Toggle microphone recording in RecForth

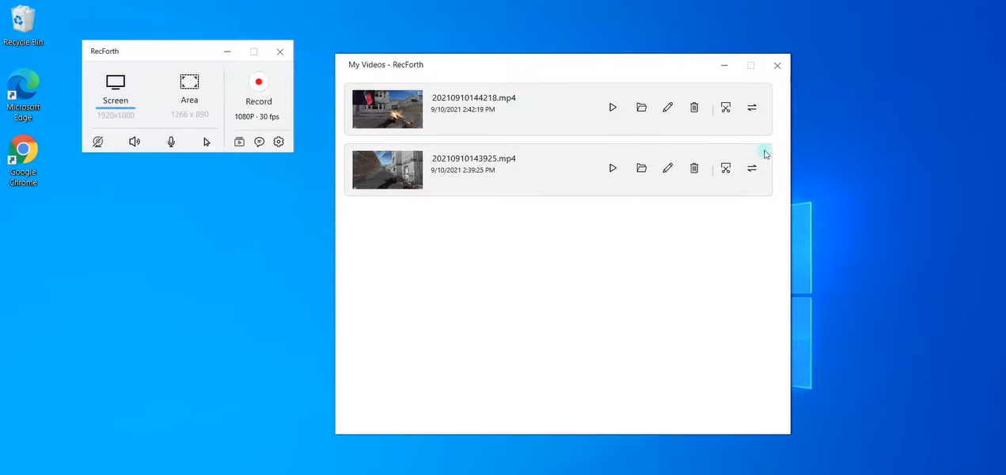[171, 142]
